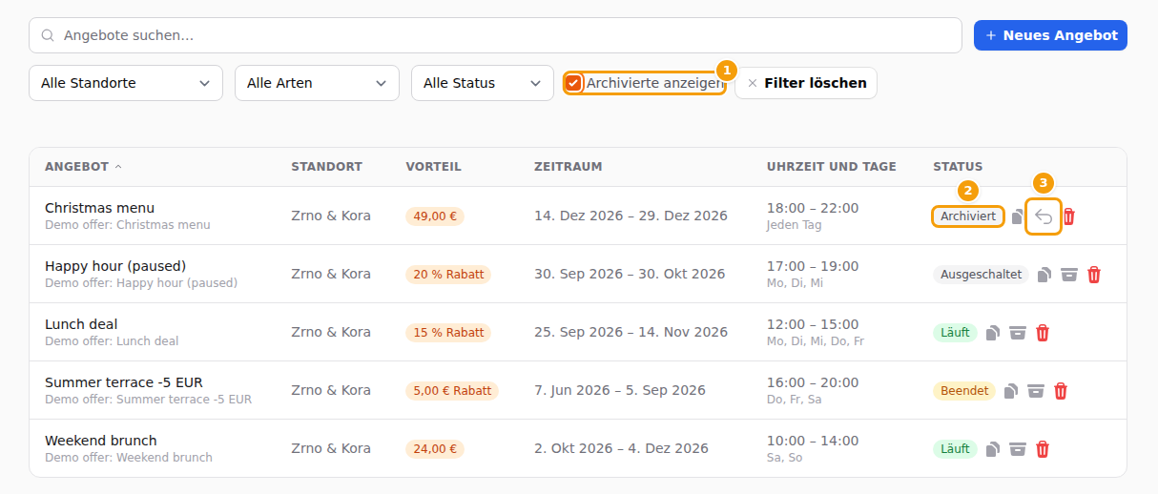Click the 49,00 € benefit badge
The width and height of the screenshot is (1158, 494).
[x=435, y=216]
